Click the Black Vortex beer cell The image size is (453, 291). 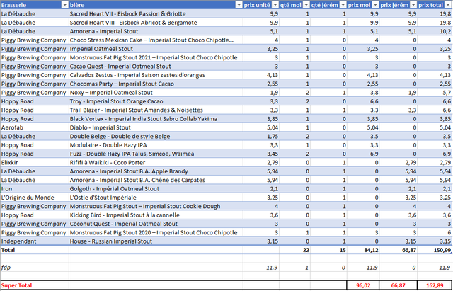[x=156, y=119]
